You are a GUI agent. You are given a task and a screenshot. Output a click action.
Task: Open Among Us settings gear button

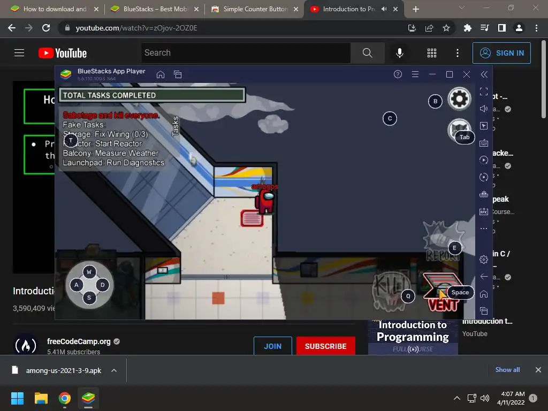[x=459, y=99]
